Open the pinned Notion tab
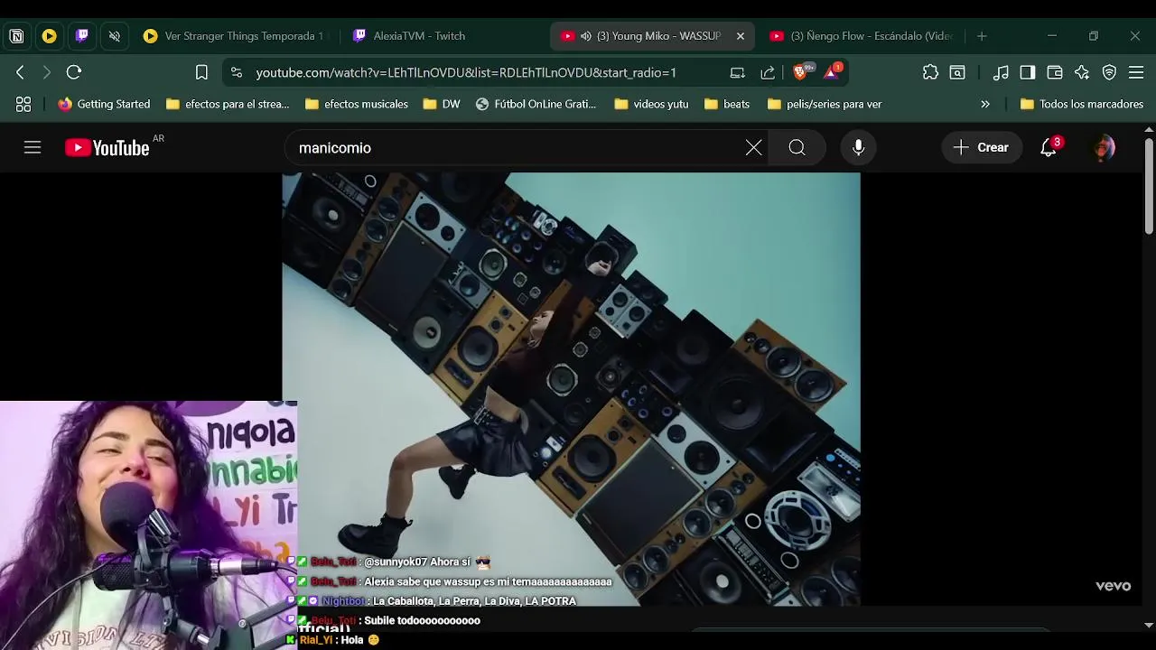 coord(16,36)
